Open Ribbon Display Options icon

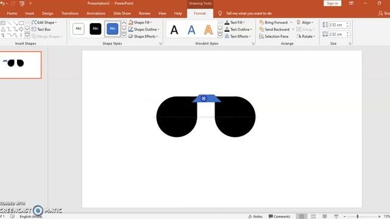coord(351,3)
